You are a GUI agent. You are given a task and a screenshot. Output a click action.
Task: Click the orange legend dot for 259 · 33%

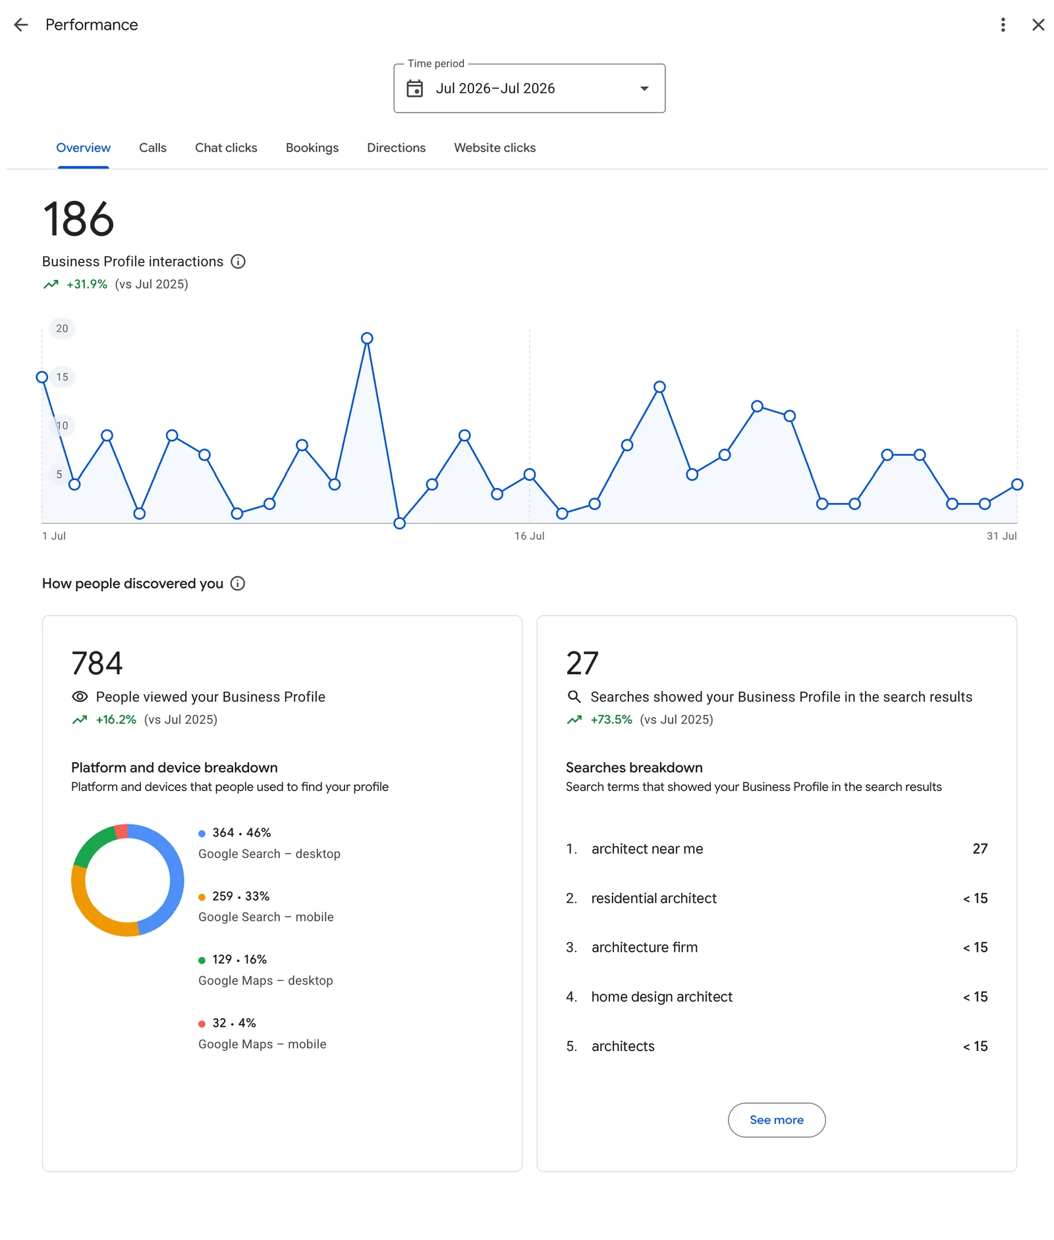tap(202, 897)
